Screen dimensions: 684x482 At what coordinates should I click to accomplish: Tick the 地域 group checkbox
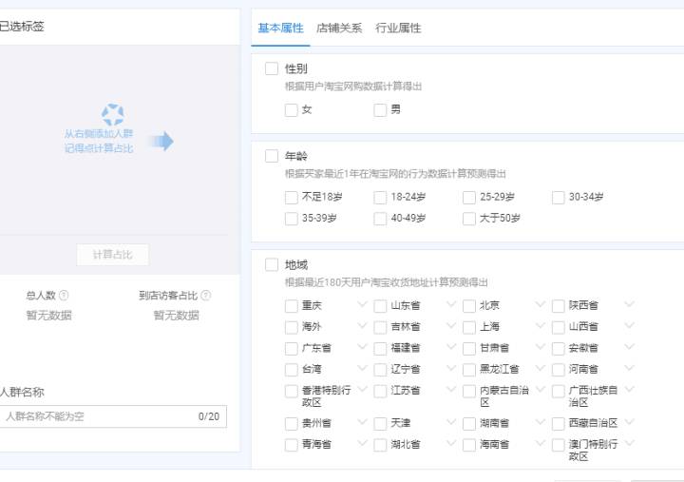point(272,264)
